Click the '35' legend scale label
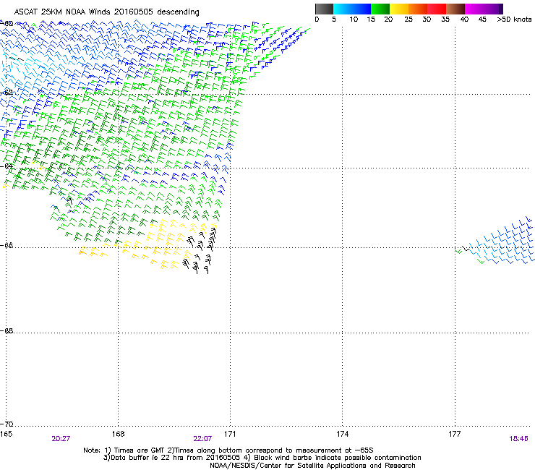 point(445,20)
